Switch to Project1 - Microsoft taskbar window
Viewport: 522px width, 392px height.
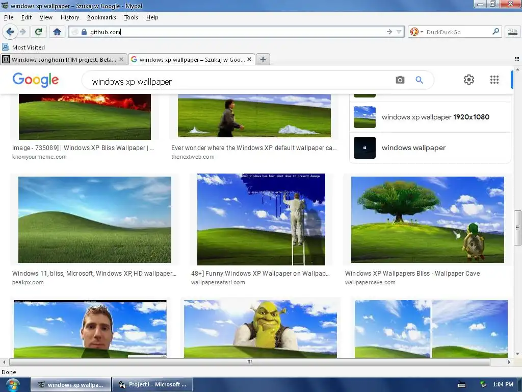point(152,384)
